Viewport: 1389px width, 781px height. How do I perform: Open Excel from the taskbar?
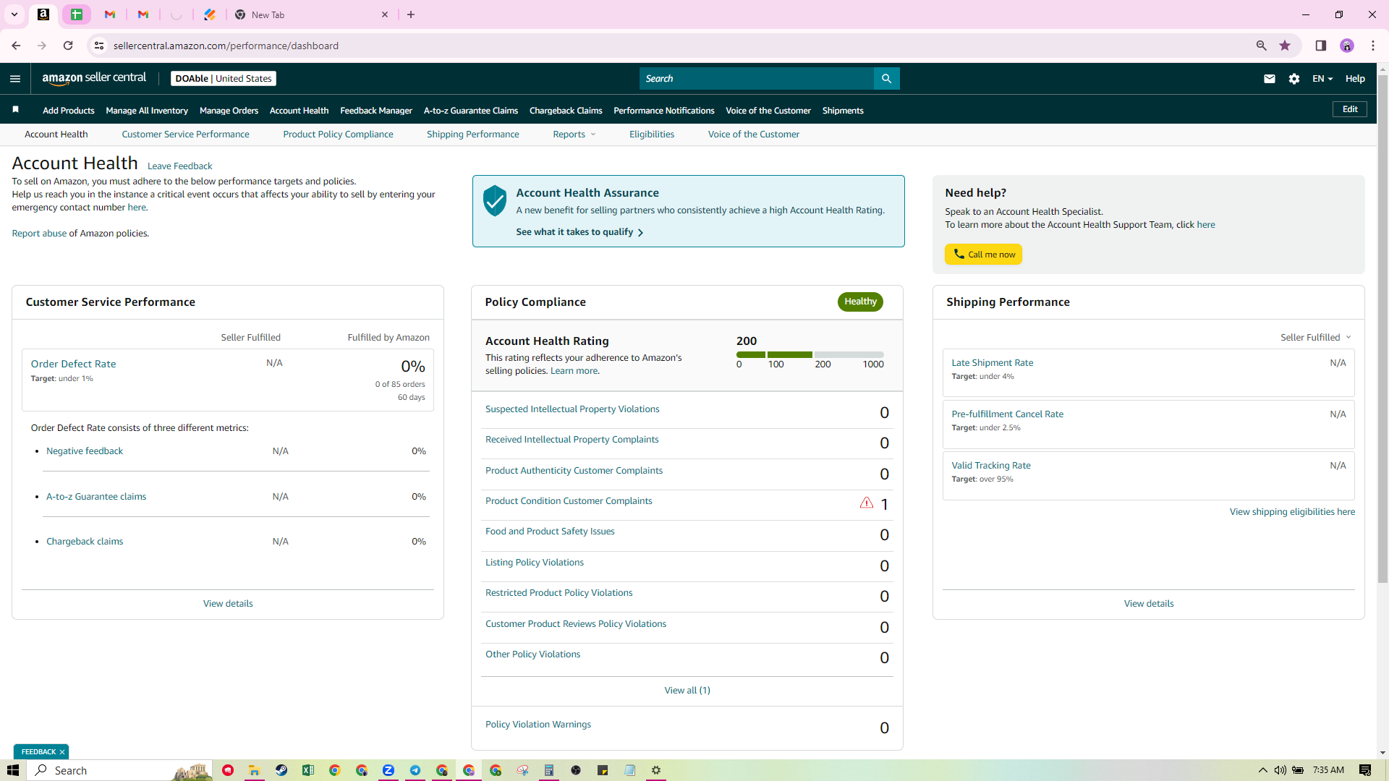coord(308,770)
